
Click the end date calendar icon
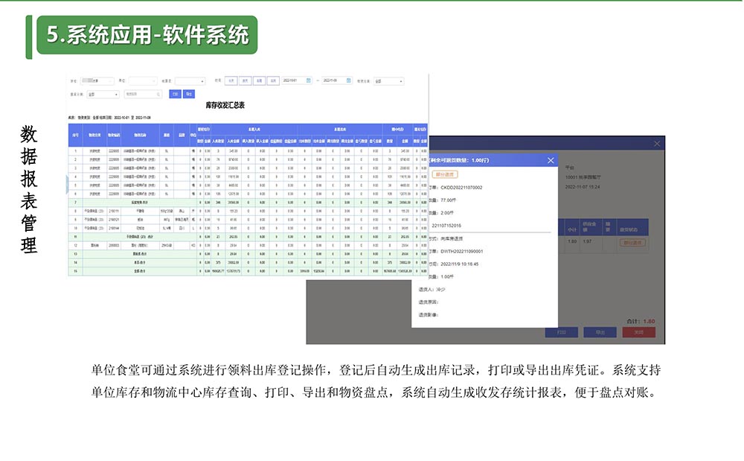[x=348, y=80]
